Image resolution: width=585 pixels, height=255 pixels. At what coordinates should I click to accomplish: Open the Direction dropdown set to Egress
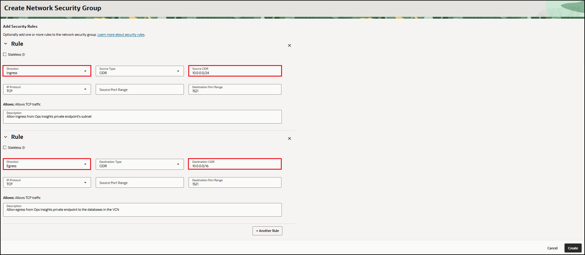(x=47, y=164)
